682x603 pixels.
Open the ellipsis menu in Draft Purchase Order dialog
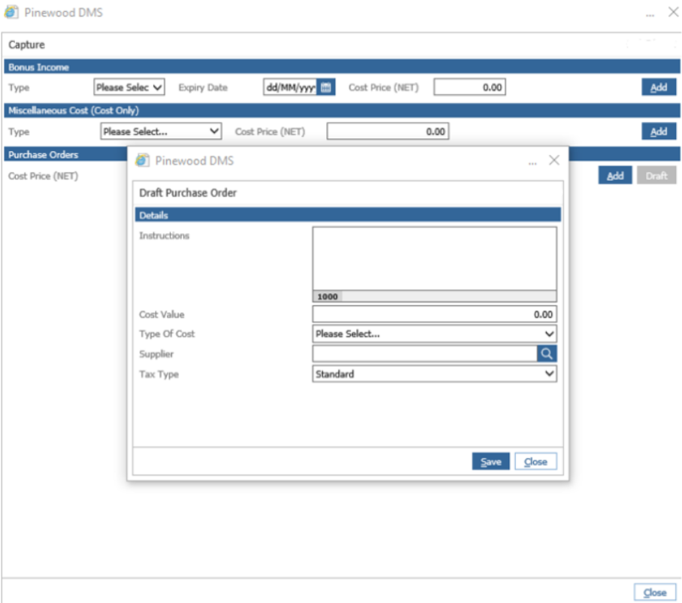pyautogui.click(x=532, y=162)
